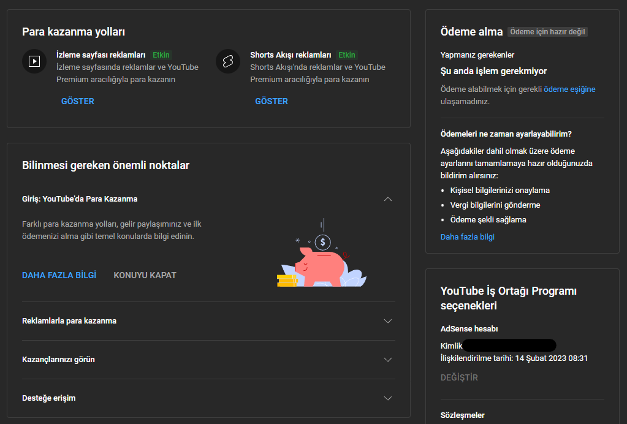Open DAHA FAZLA BİLGİ link
The height and width of the screenshot is (424, 627).
click(x=59, y=275)
